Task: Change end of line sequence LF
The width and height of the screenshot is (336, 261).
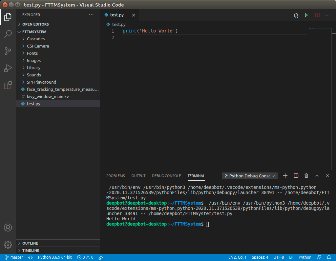Action: (x=291, y=257)
